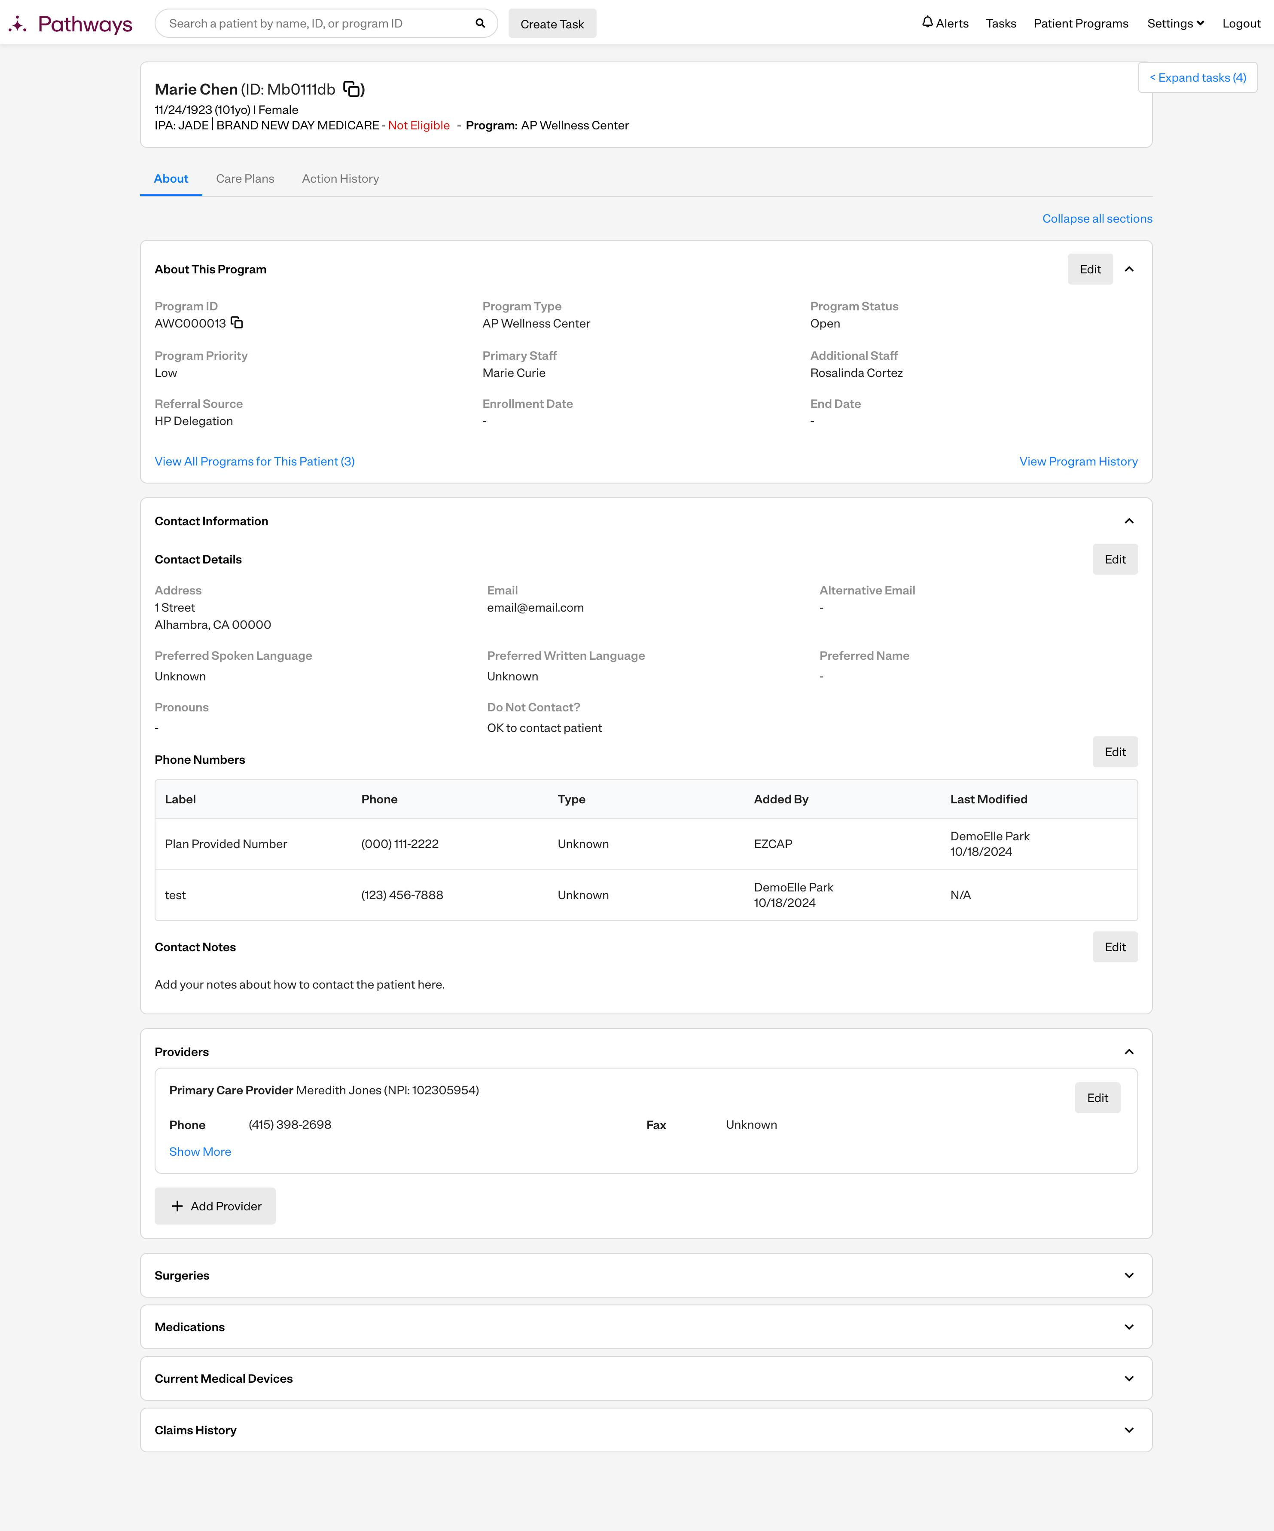
Task: Click Show More under provider
Action: coord(200,1152)
